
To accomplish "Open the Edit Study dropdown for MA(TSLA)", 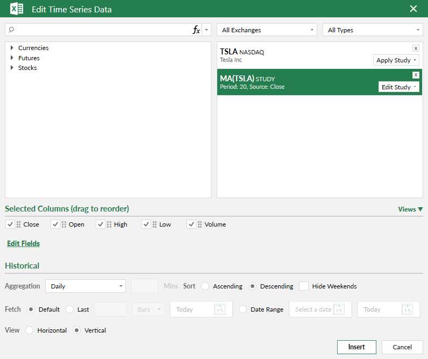I will point(398,87).
